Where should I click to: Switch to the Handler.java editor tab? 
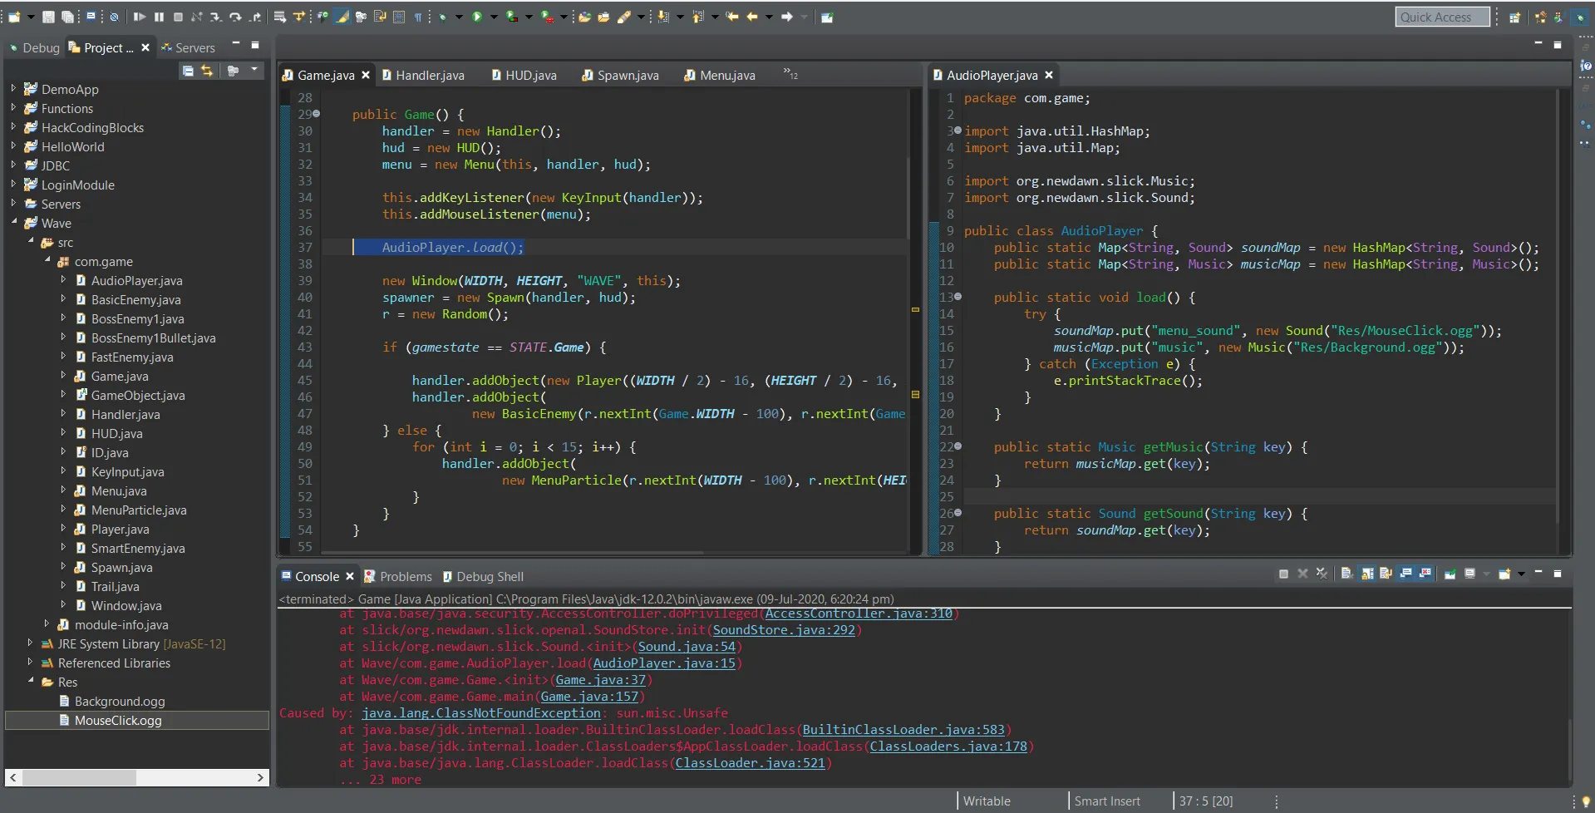tap(429, 76)
